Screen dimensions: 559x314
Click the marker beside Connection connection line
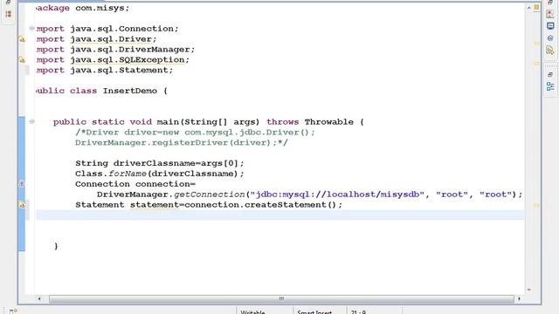pos(22,184)
